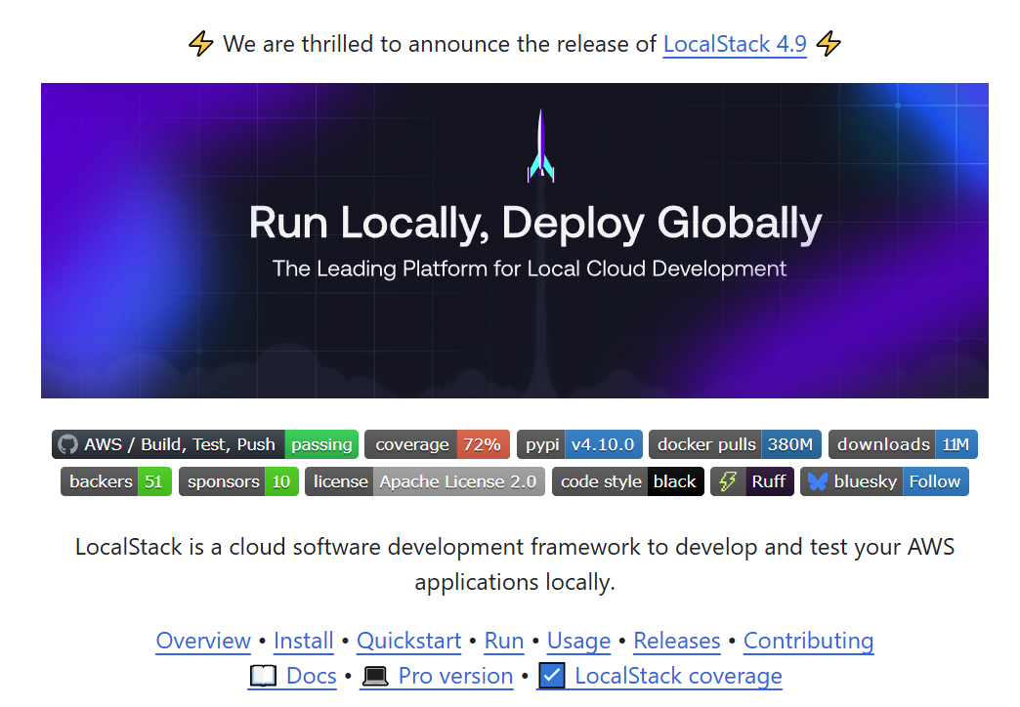1020x707 pixels.
Task: Click 'The Leading Platform for Local Cloud Development' text
Action: pos(529,269)
